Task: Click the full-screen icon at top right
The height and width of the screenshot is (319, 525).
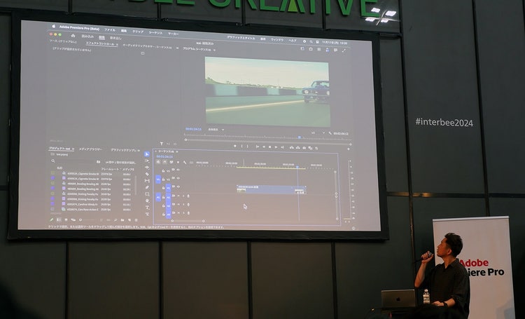Action: [x=344, y=50]
